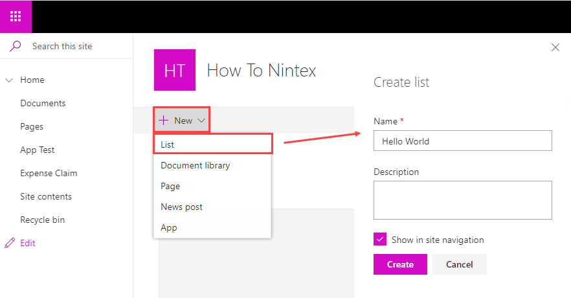This screenshot has width=571, height=298.
Task: Click the Show in site navigation label
Action: coord(438,240)
